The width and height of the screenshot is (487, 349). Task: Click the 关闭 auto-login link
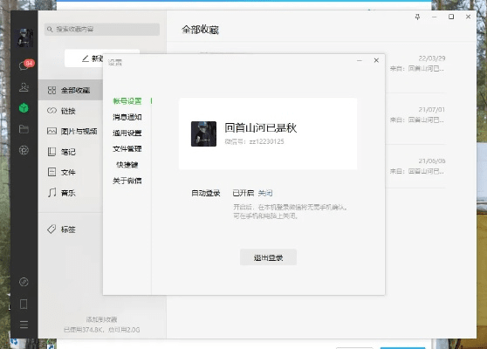tap(265, 193)
